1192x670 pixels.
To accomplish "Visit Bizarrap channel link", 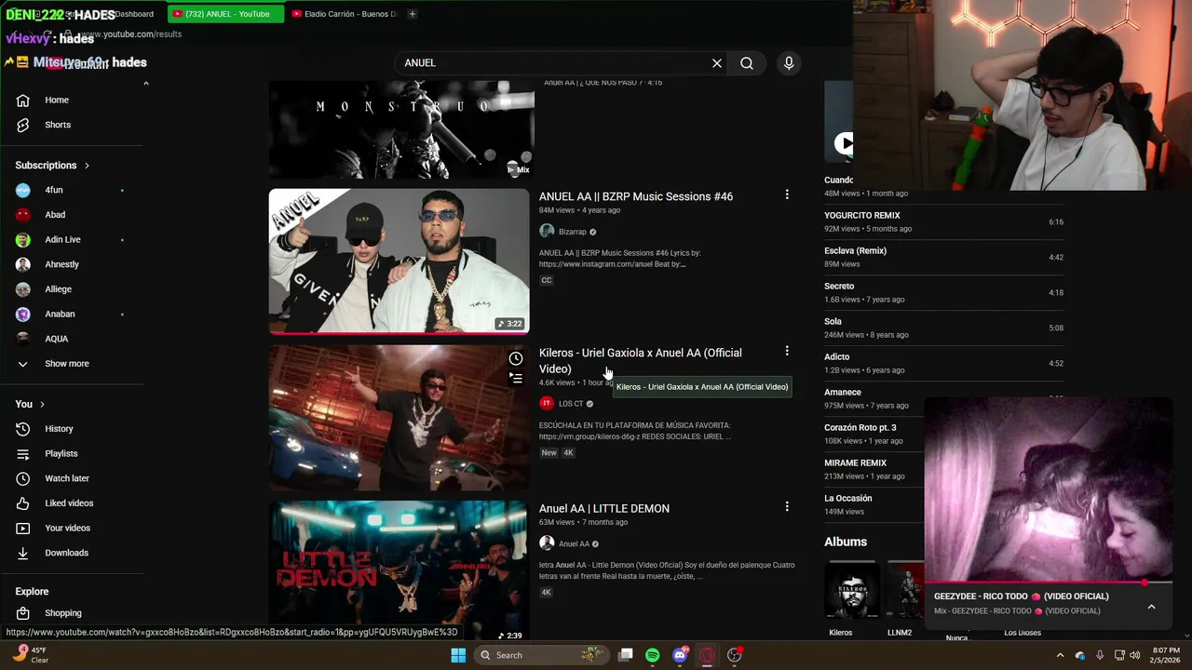I will pyautogui.click(x=573, y=232).
